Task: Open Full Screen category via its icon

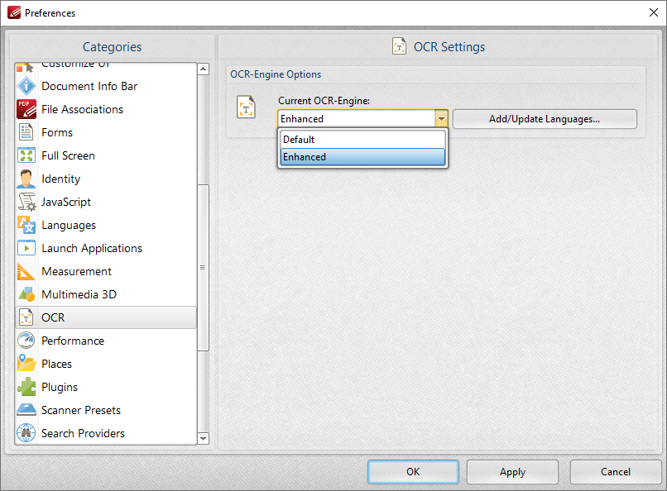Action: (26, 155)
